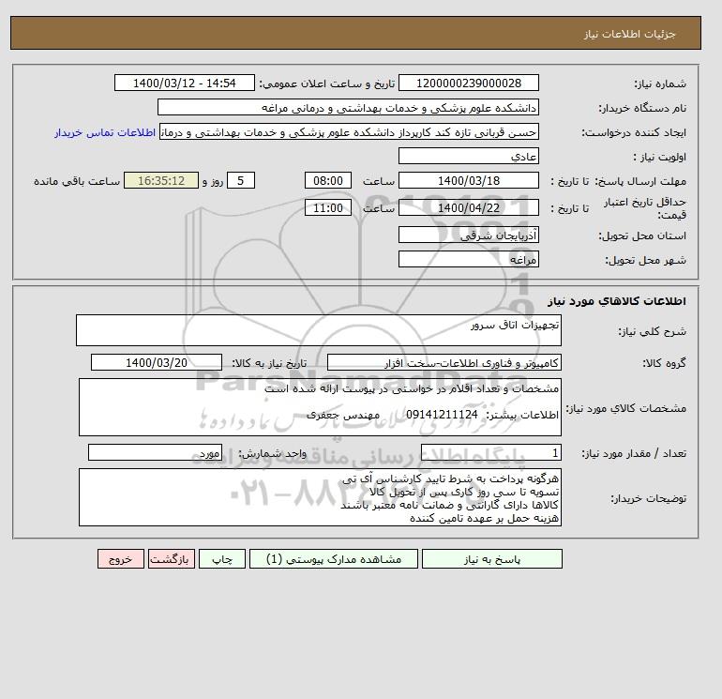
Task: Click the announcement date field 1400/03/12 - 14:54
Action: coord(184,83)
